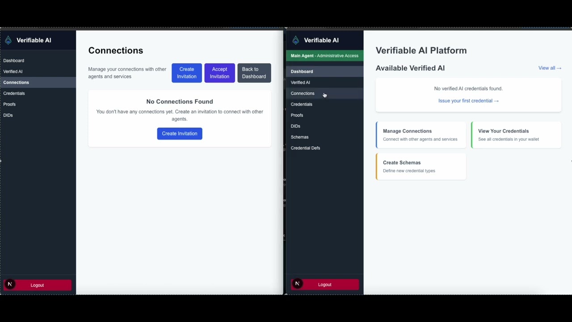Open Schemas in the right window sidebar
Screen dimensions: 572x322
tap(325, 137)
